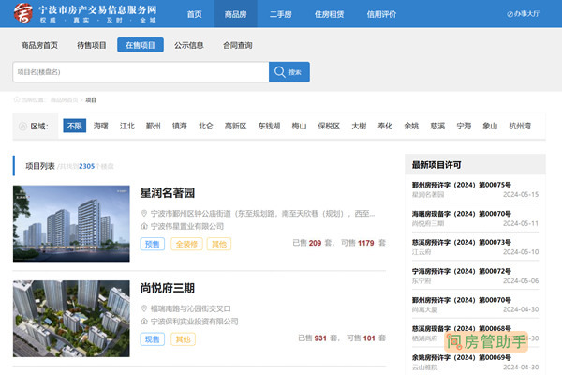Open permit 海曙房现备字(2024)第00070号

[x=461, y=214]
